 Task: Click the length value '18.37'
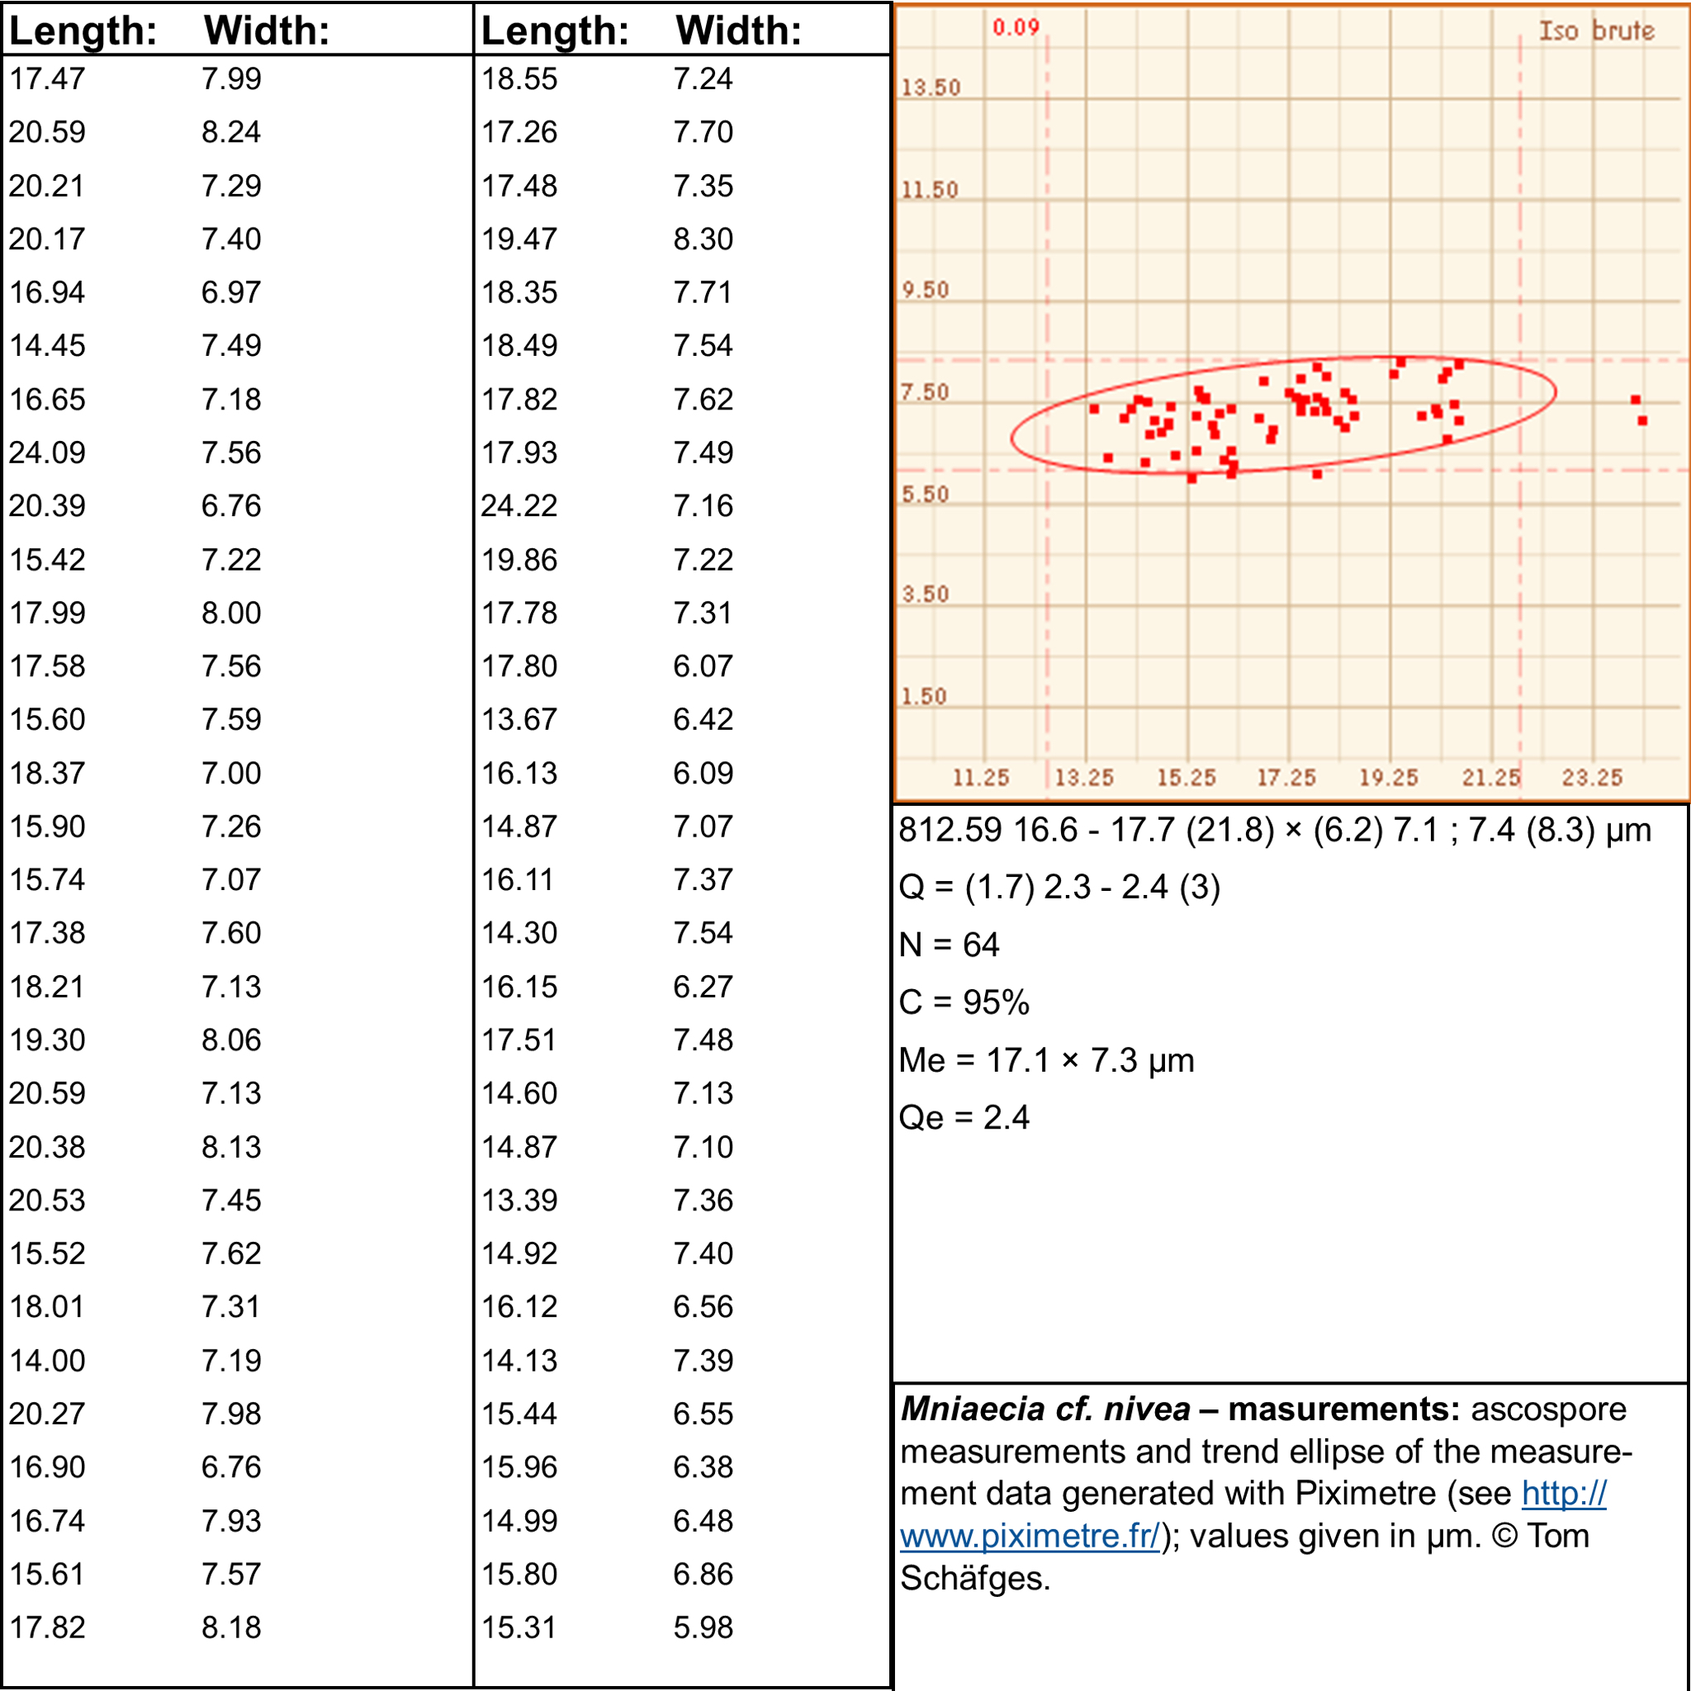pyautogui.click(x=47, y=774)
